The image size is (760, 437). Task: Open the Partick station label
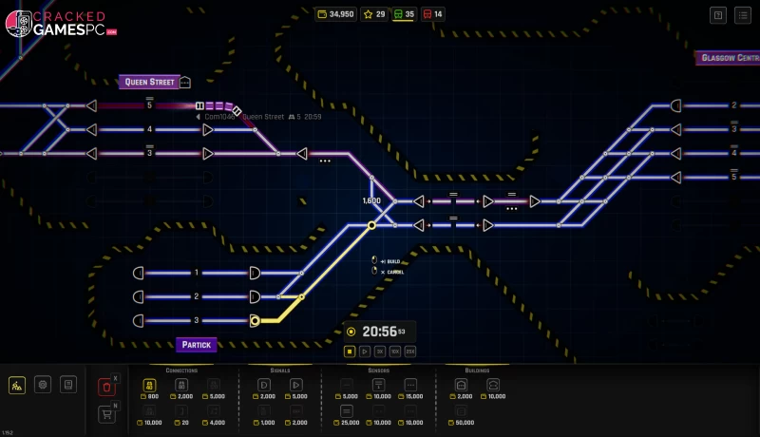point(196,344)
